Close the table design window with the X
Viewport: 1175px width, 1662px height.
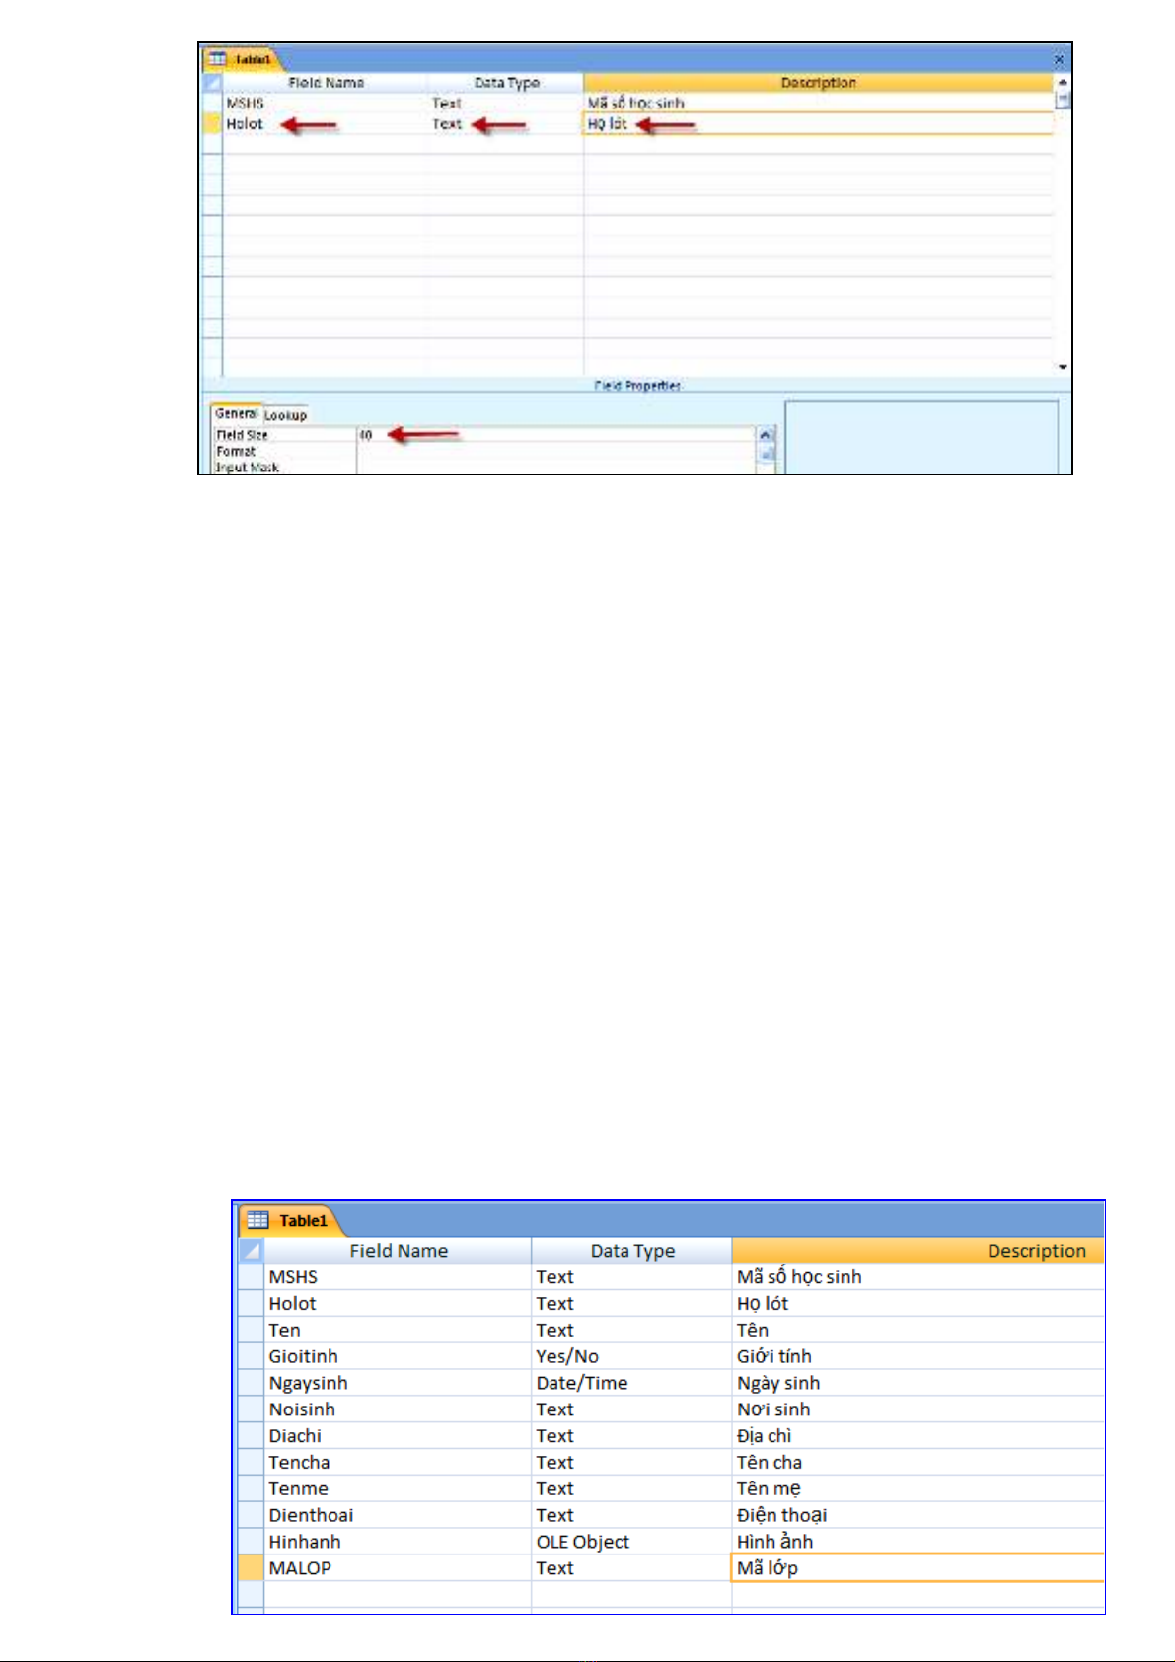pos(1059,59)
